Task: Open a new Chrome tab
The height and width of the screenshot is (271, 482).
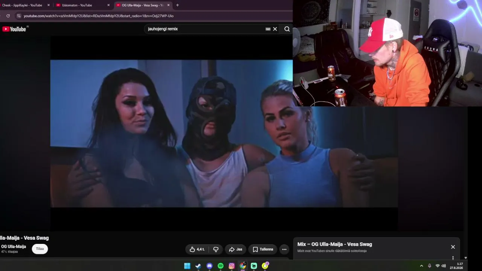Action: (177, 5)
